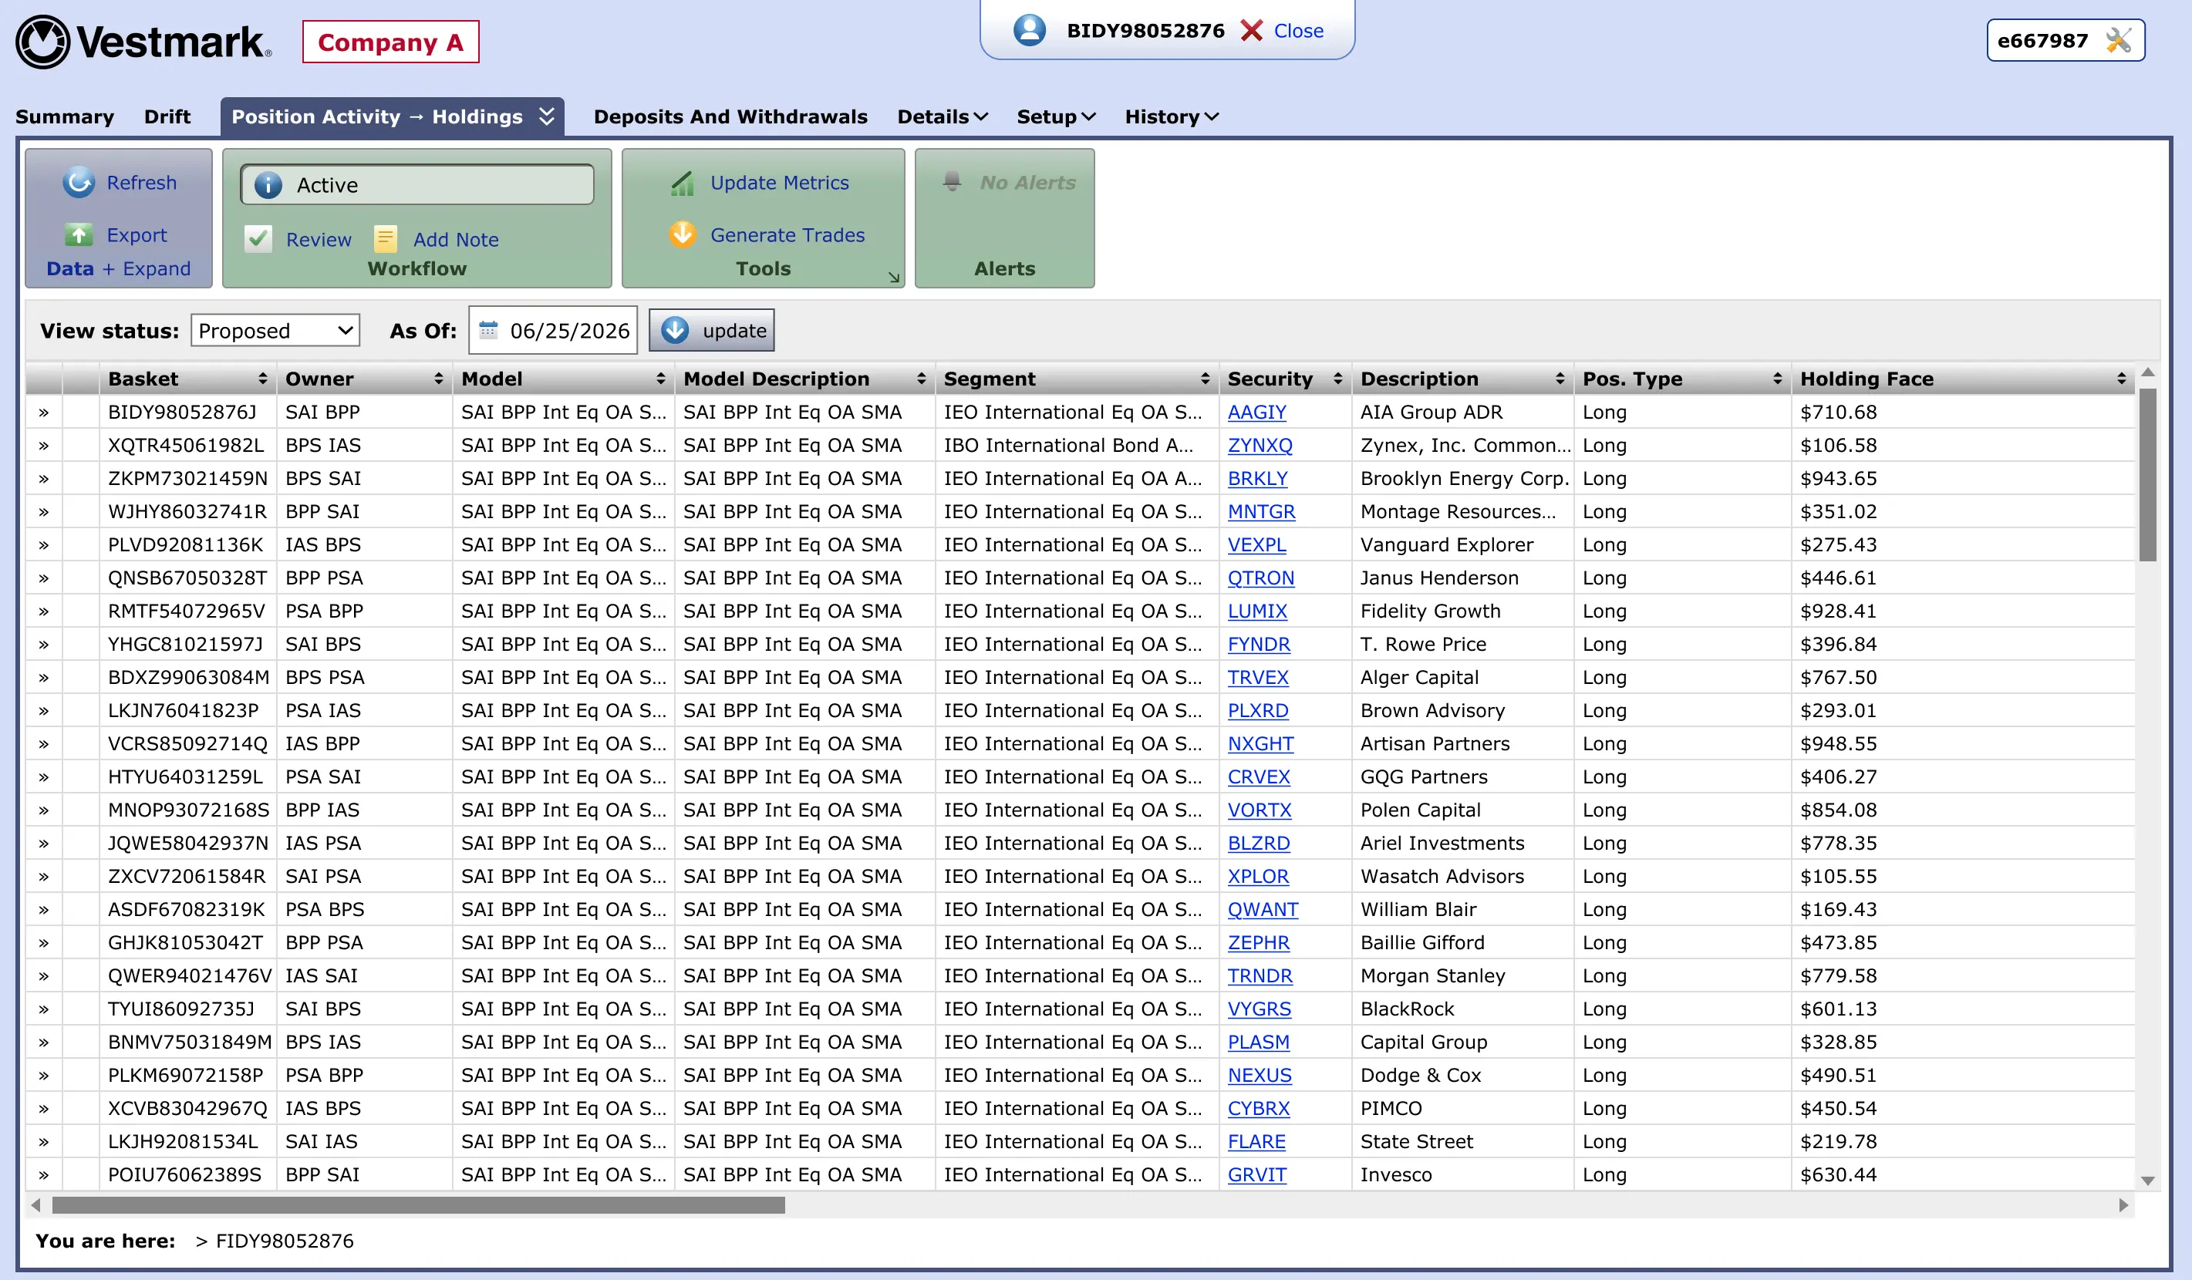This screenshot has width=2192, height=1280.
Task: Sort by the Model Description column arrows
Action: point(921,379)
